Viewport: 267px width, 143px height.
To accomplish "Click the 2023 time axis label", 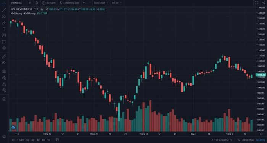I will tap(193, 134).
